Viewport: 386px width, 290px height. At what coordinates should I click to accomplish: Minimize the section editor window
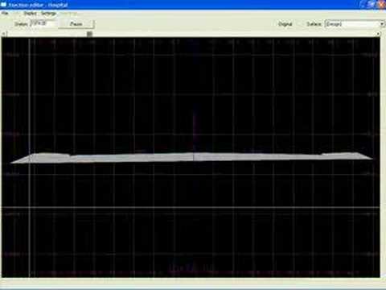click(x=364, y=4)
